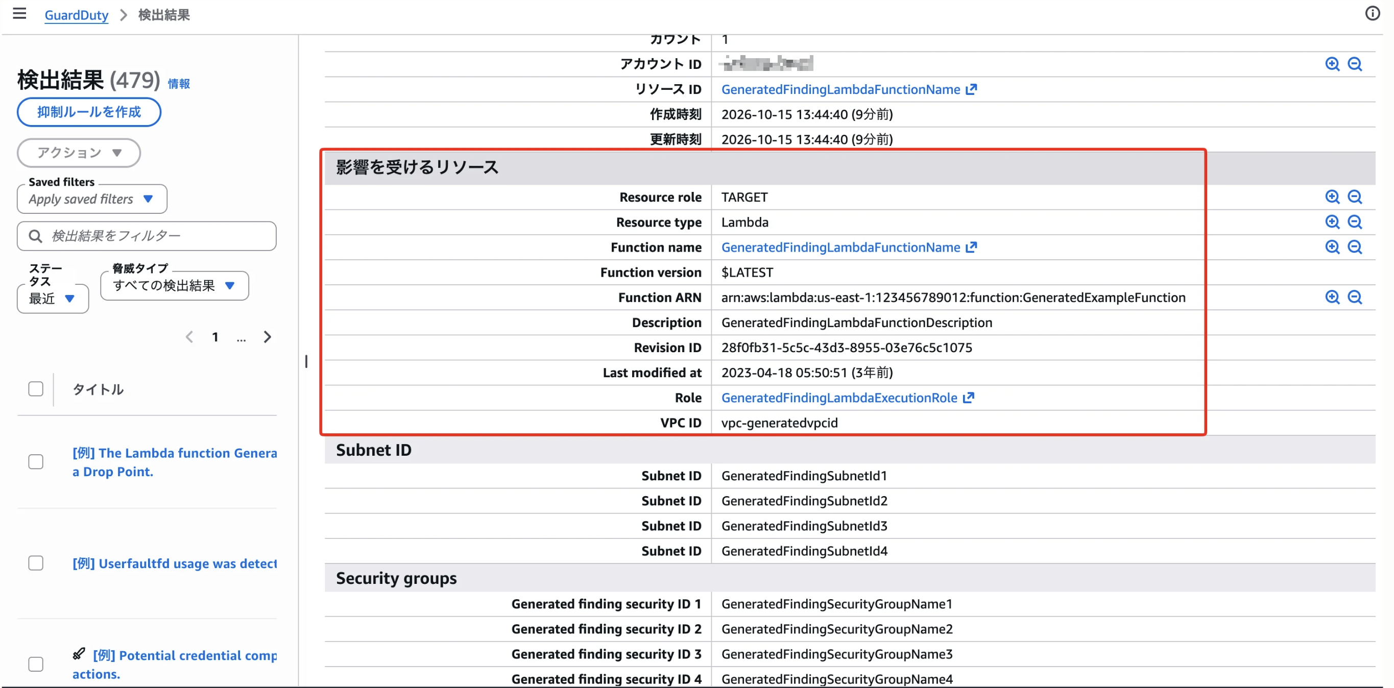Check the Potential credential compromise finding
Screen dimensions: 1394x688
pos(36,664)
